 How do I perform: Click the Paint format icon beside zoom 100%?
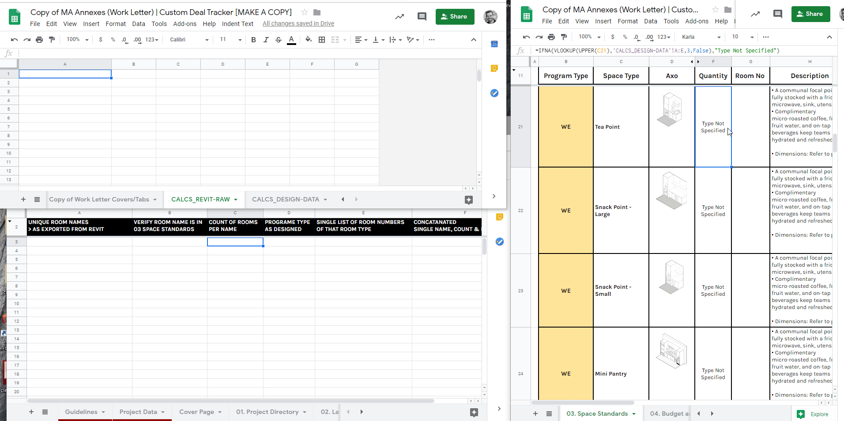(52, 40)
